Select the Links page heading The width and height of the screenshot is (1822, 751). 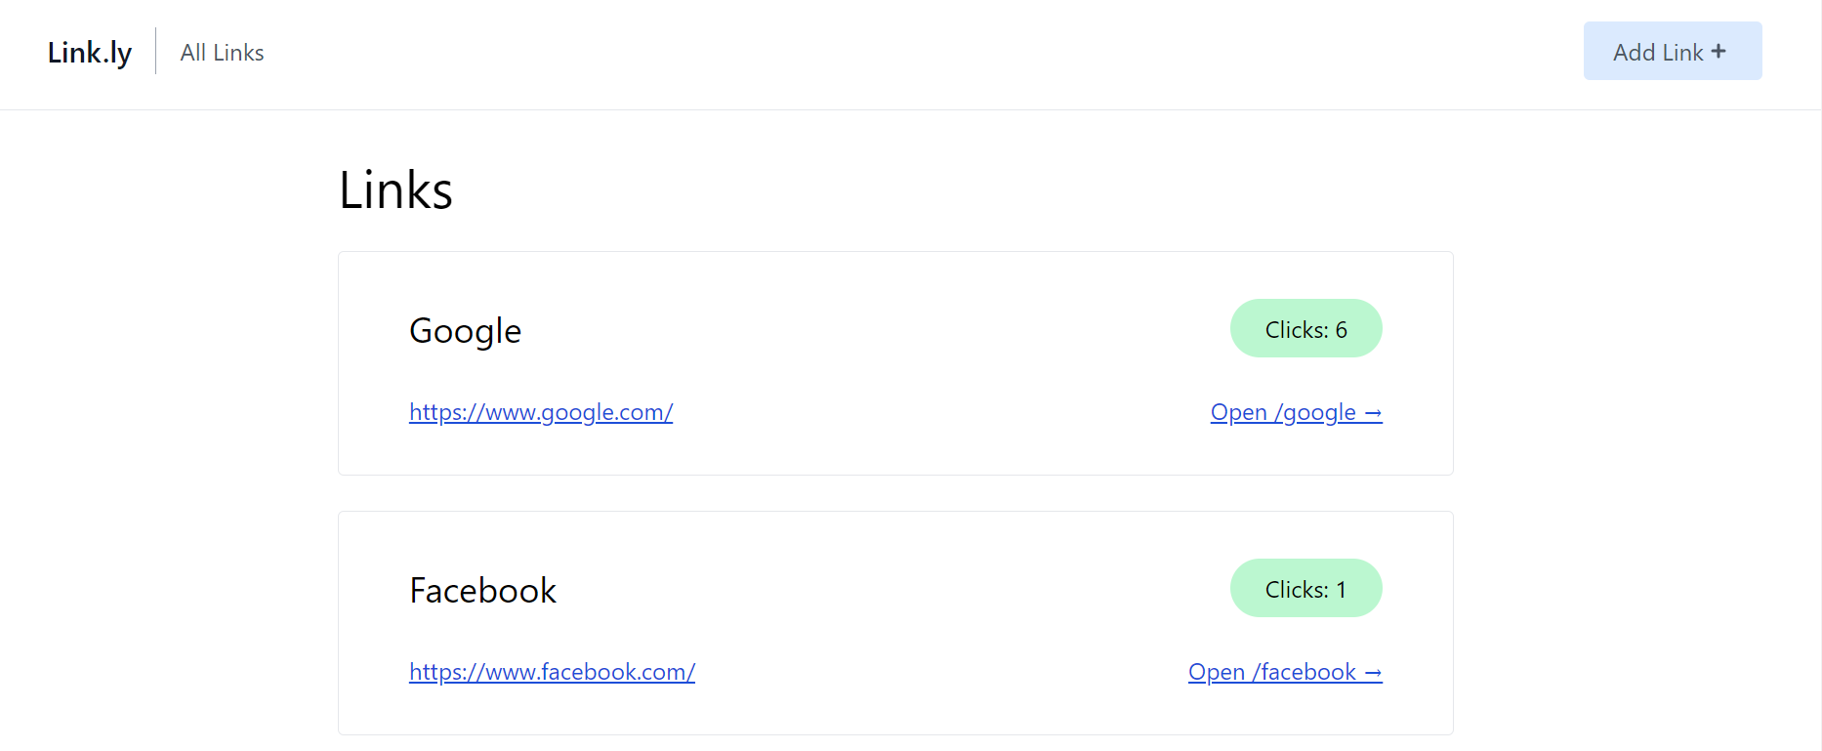pyautogui.click(x=395, y=189)
